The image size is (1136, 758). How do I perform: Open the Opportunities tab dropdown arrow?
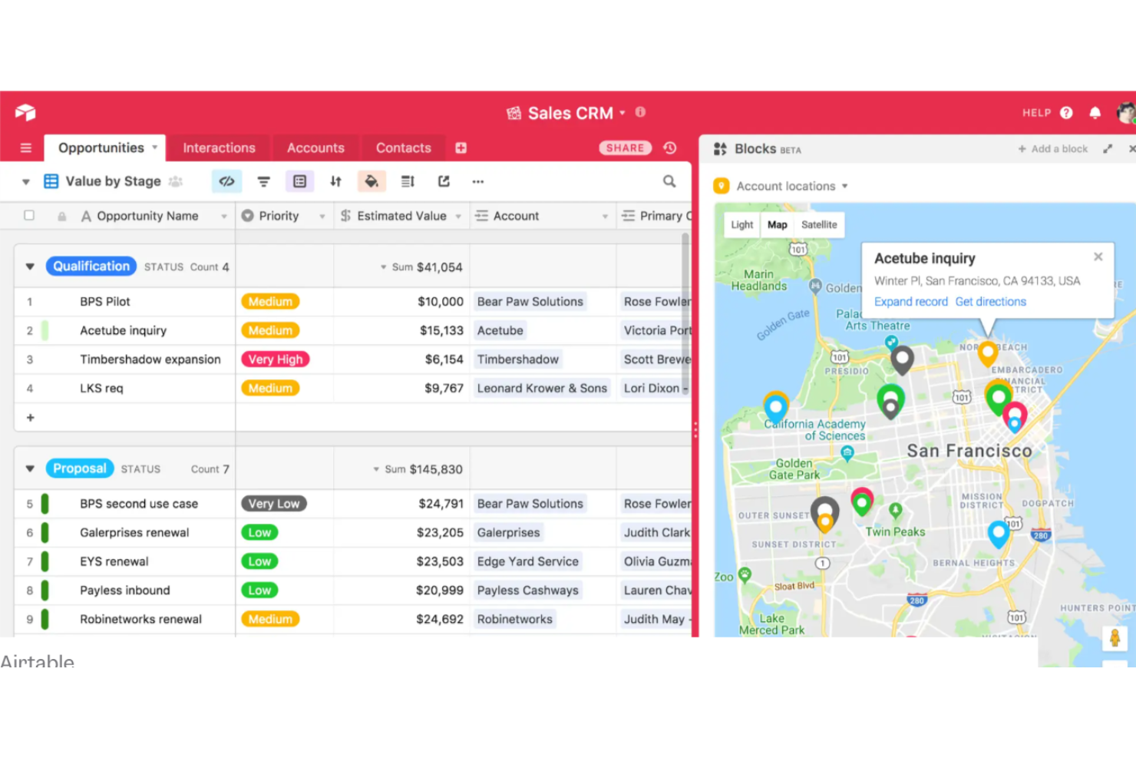[x=154, y=147]
